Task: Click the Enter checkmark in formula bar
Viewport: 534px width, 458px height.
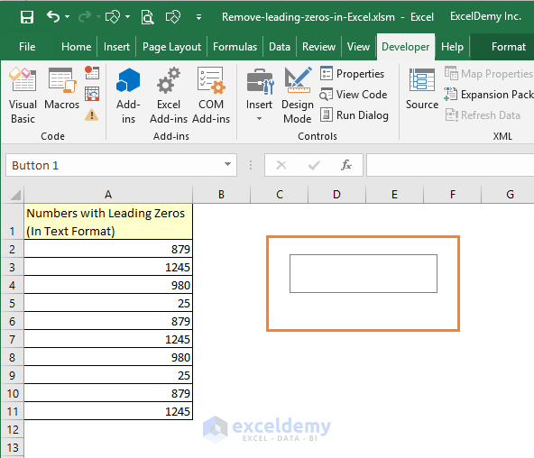Action: [x=314, y=165]
